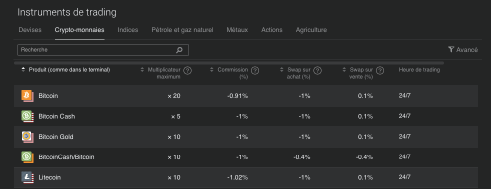Click the magnifier icon in search box
491x189 pixels.
[x=179, y=50]
